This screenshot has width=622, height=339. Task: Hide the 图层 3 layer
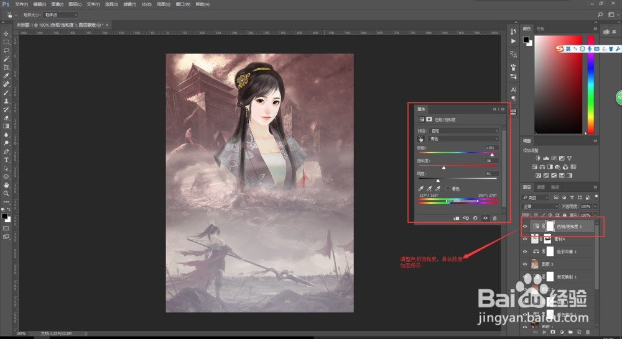click(525, 264)
